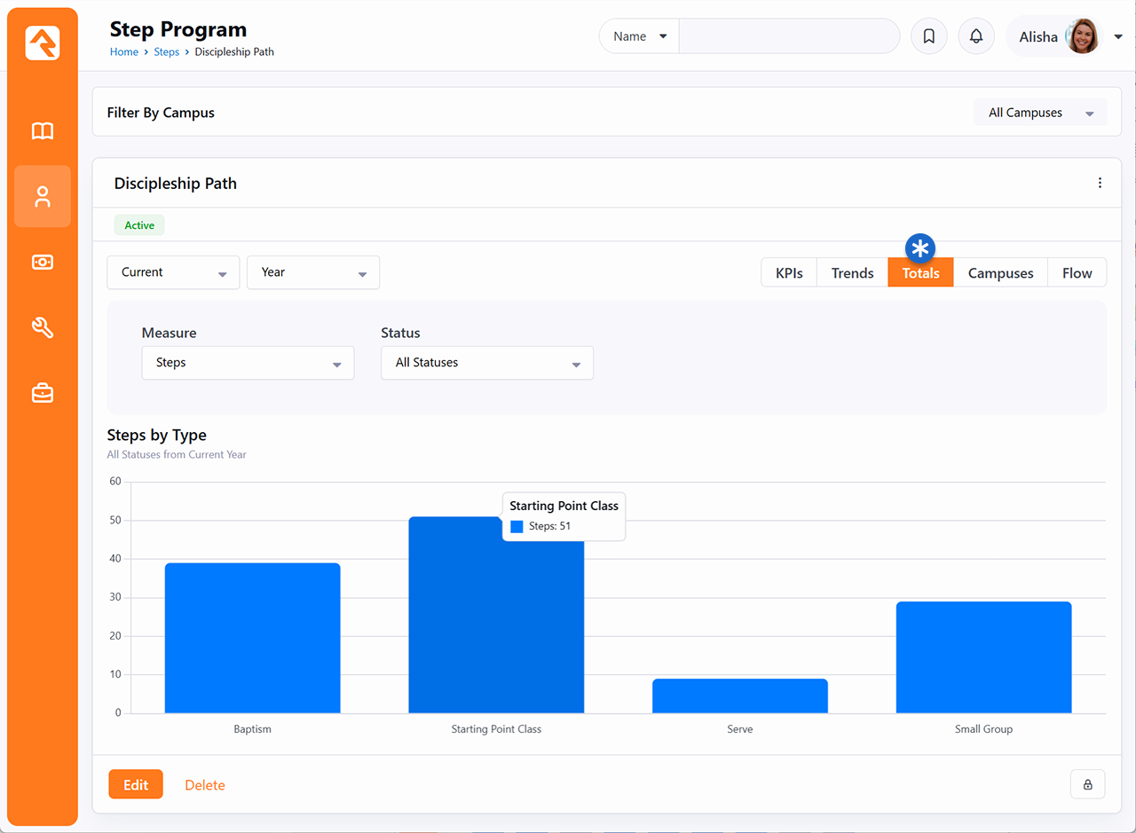Open notifications bell icon
Image resolution: width=1136 pixels, height=833 pixels.
(976, 36)
